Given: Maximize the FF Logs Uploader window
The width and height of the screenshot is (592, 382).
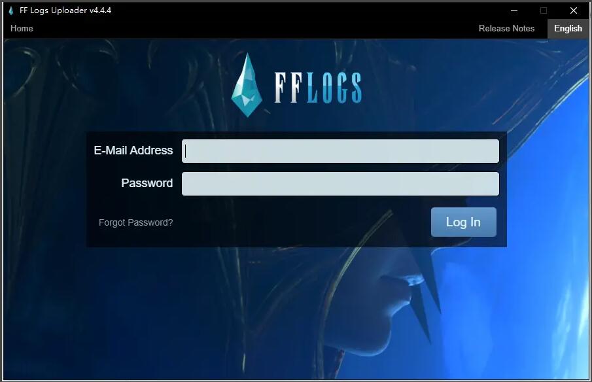Looking at the screenshot, I should [x=544, y=10].
